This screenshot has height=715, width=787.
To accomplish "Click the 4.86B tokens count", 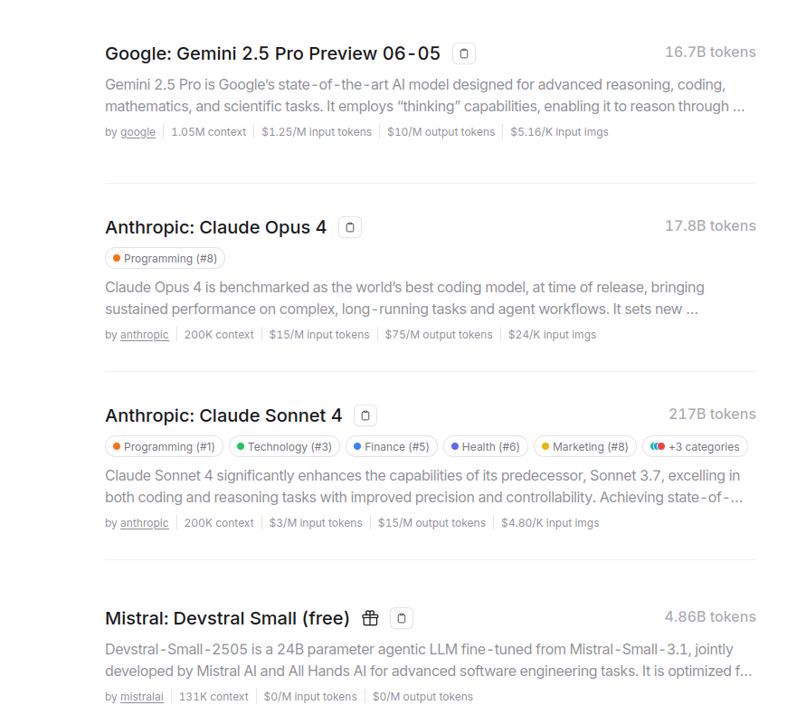I will [710, 617].
